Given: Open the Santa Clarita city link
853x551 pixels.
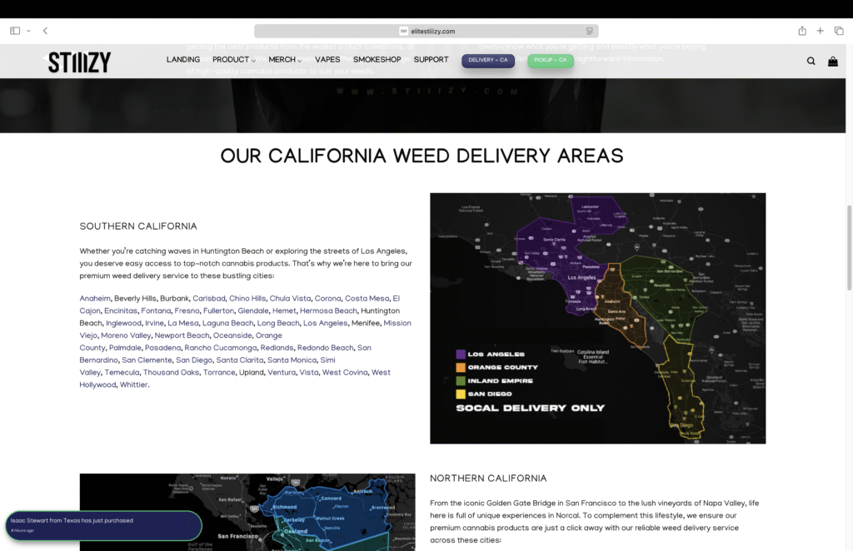Looking at the screenshot, I should (240, 360).
